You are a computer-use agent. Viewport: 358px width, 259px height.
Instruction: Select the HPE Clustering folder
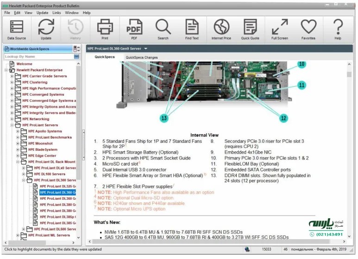pos(35,82)
